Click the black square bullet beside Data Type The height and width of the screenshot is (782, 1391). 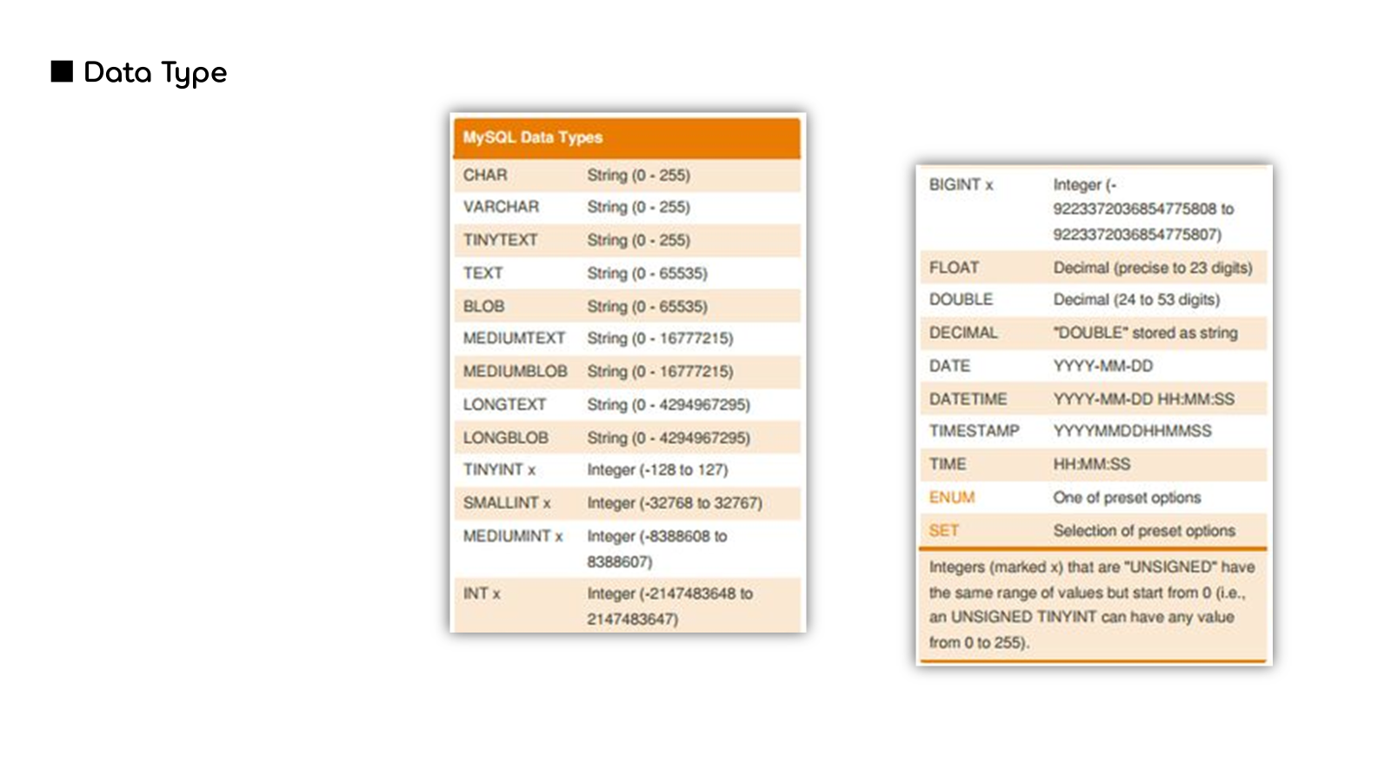(62, 71)
